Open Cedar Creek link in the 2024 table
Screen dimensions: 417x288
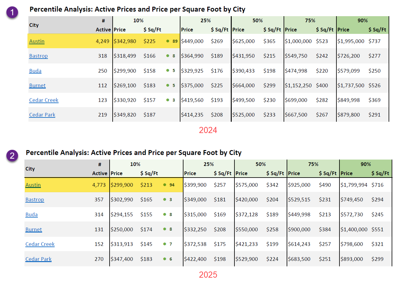click(x=44, y=100)
